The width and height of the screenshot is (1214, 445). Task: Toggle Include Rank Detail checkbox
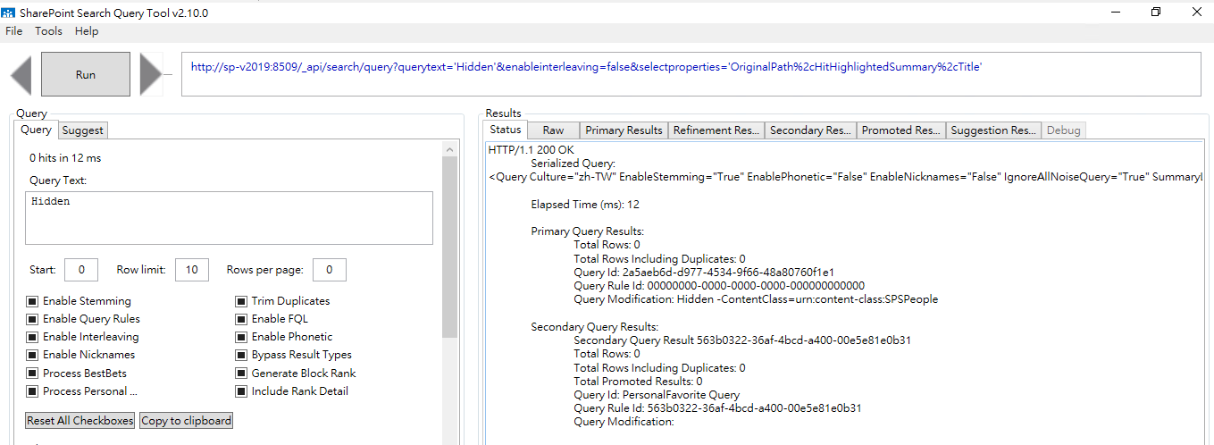(241, 391)
